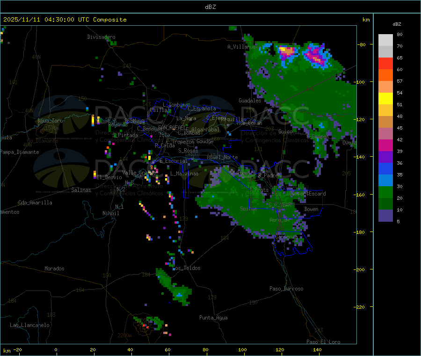Click the R_Padre place label

269,175
